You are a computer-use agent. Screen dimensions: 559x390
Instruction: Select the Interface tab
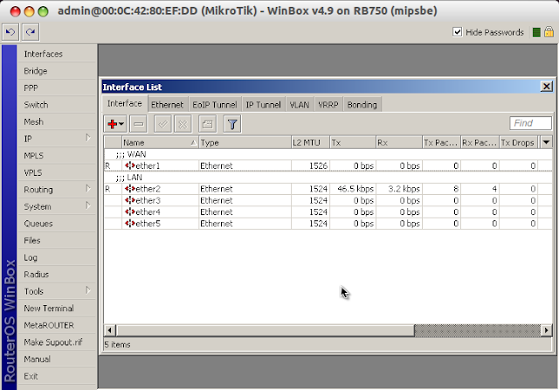click(124, 103)
